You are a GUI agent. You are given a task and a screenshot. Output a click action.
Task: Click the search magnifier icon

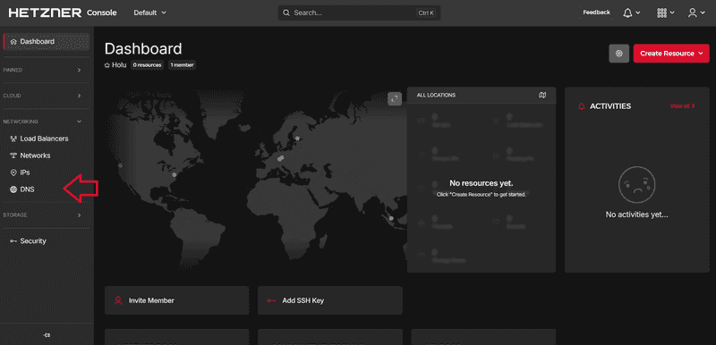point(286,13)
